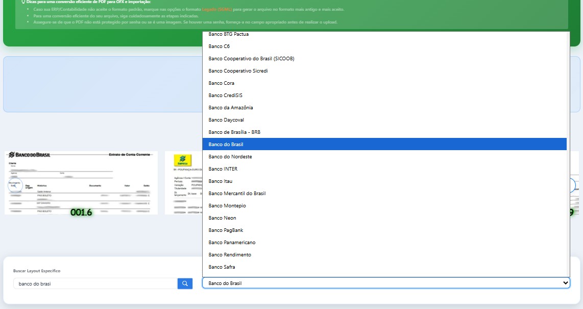The width and height of the screenshot is (583, 309).
Task: Select Banco Cora option
Action: pos(384,83)
